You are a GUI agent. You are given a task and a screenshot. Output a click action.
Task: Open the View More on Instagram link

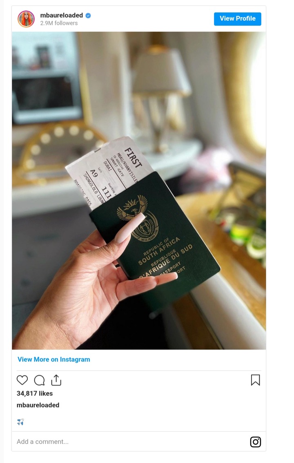(54, 359)
